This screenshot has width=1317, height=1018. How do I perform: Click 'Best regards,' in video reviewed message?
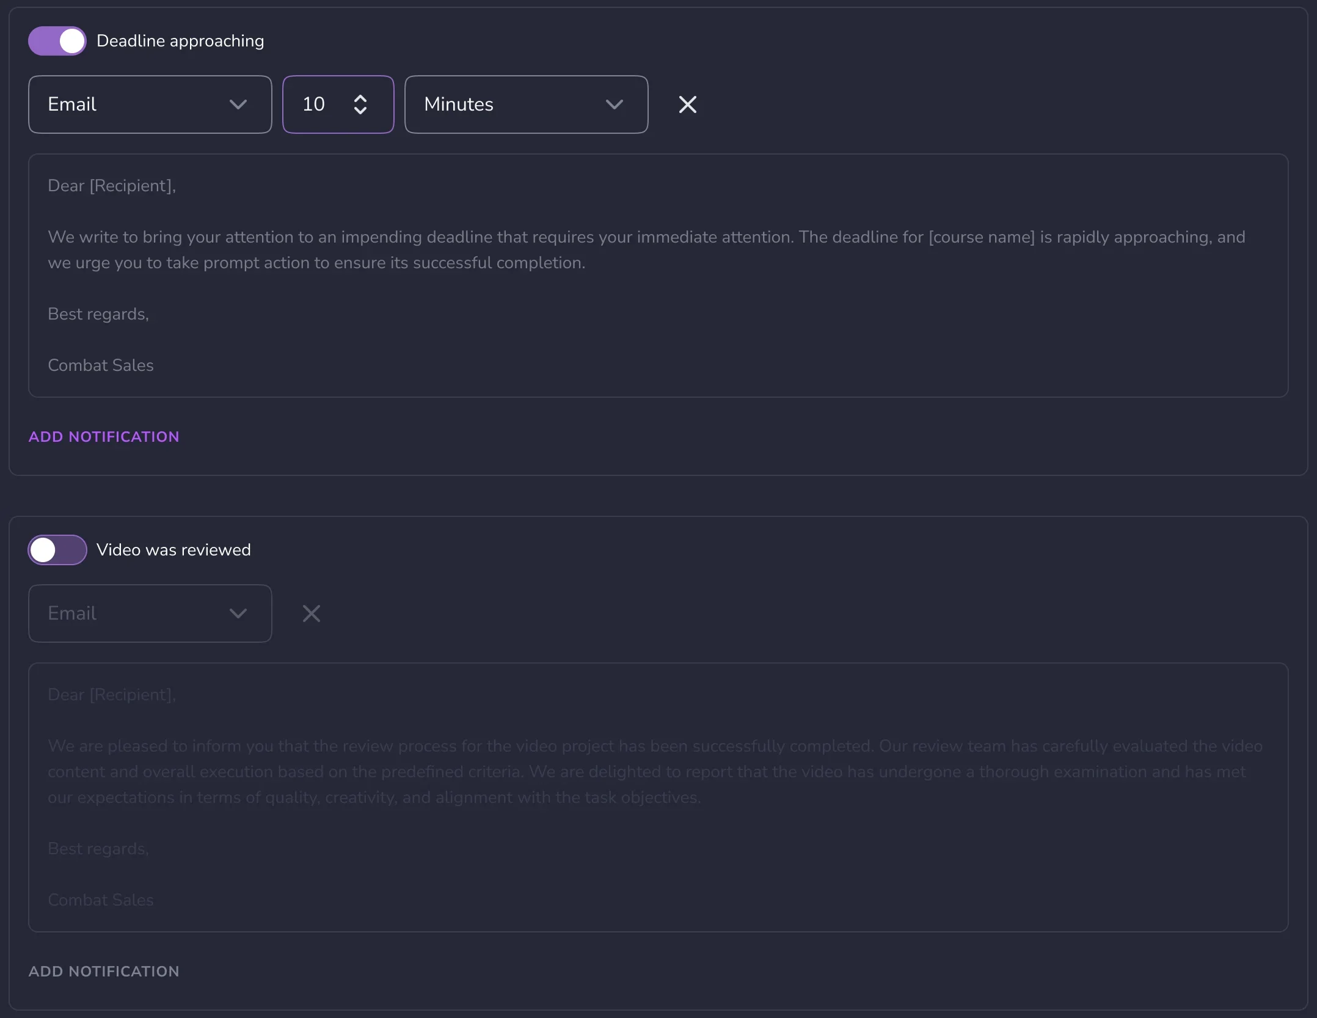pyautogui.click(x=98, y=849)
